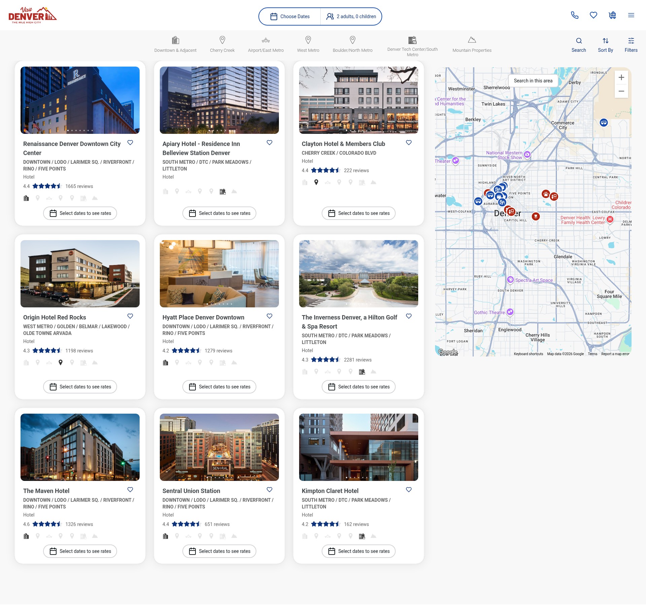Open the Choose Dates picker
This screenshot has width=646, height=605.
tap(290, 16)
